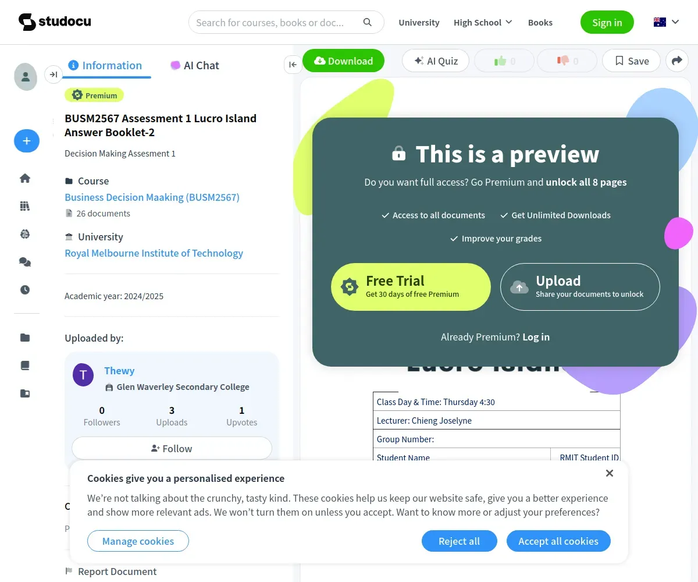Collapse the information panel with arrow

tap(293, 65)
